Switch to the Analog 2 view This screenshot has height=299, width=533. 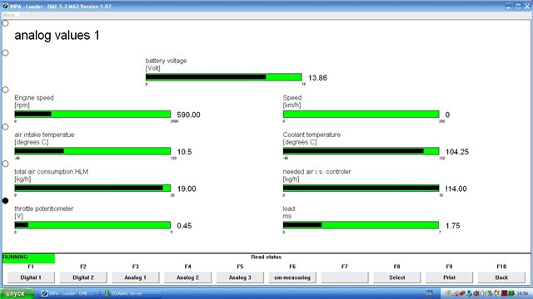click(x=187, y=277)
